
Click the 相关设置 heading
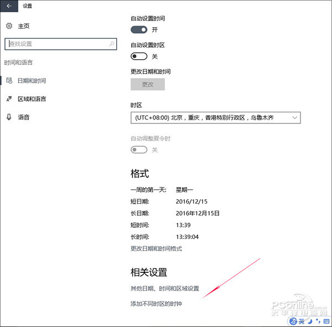click(149, 272)
